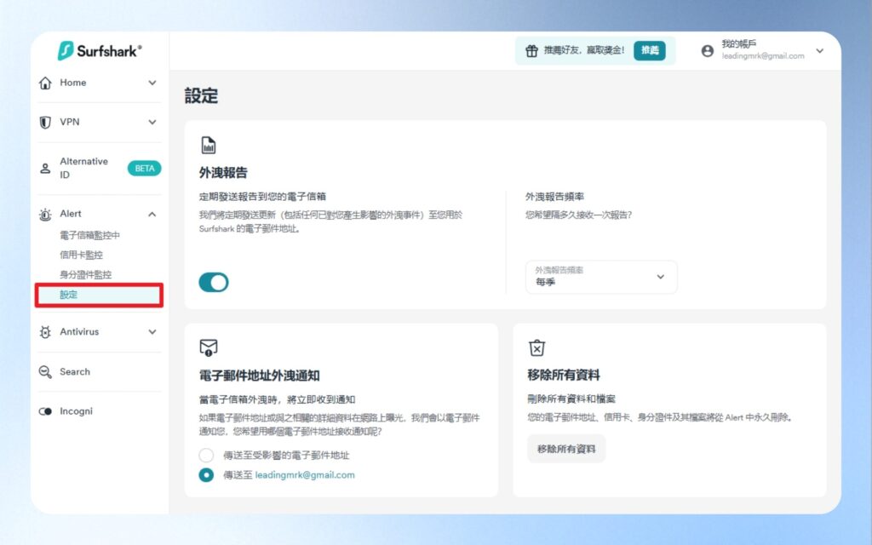Click the Home house icon
The width and height of the screenshot is (872, 545).
[x=45, y=83]
